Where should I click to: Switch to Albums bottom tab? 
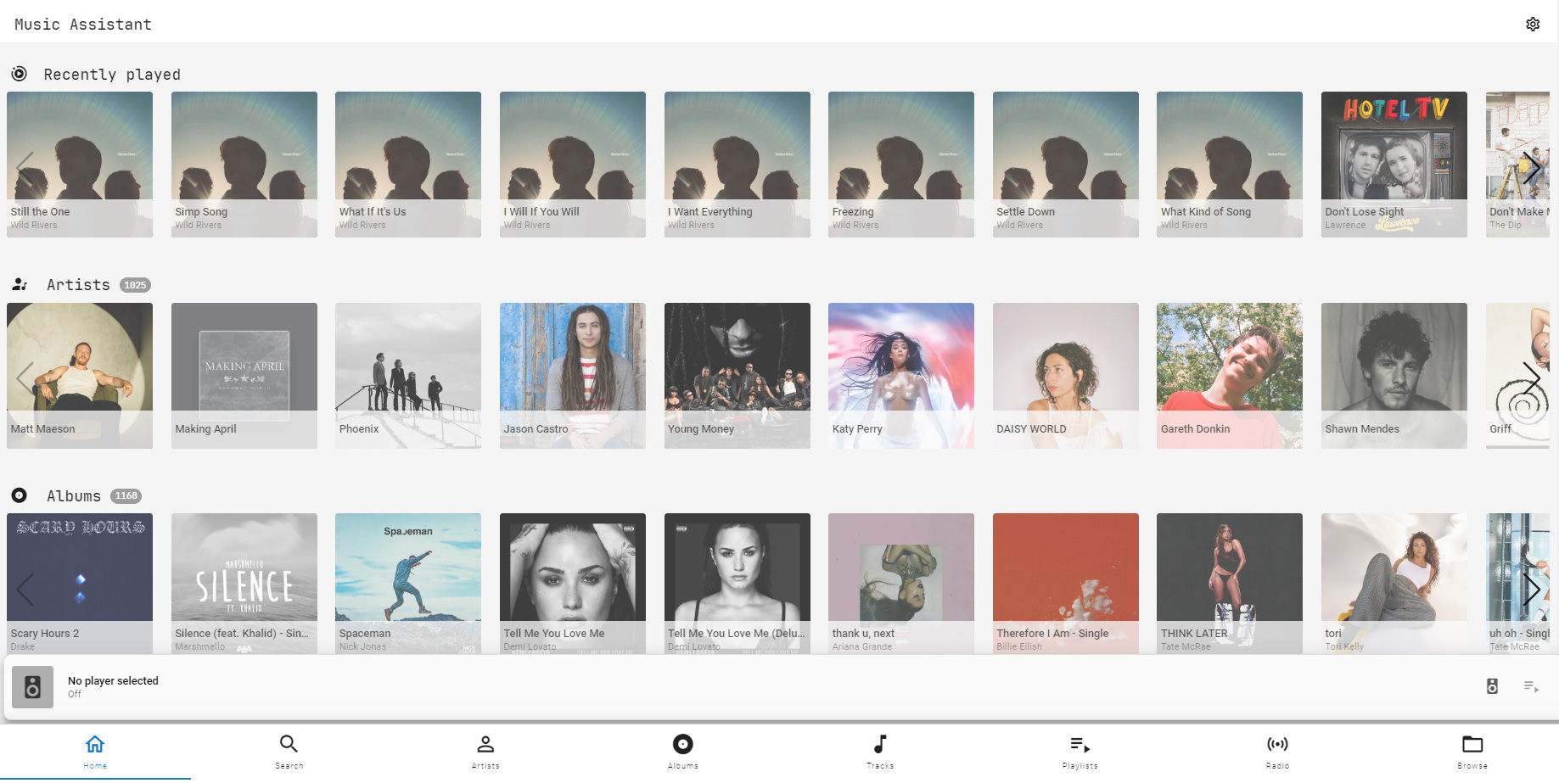(682, 751)
